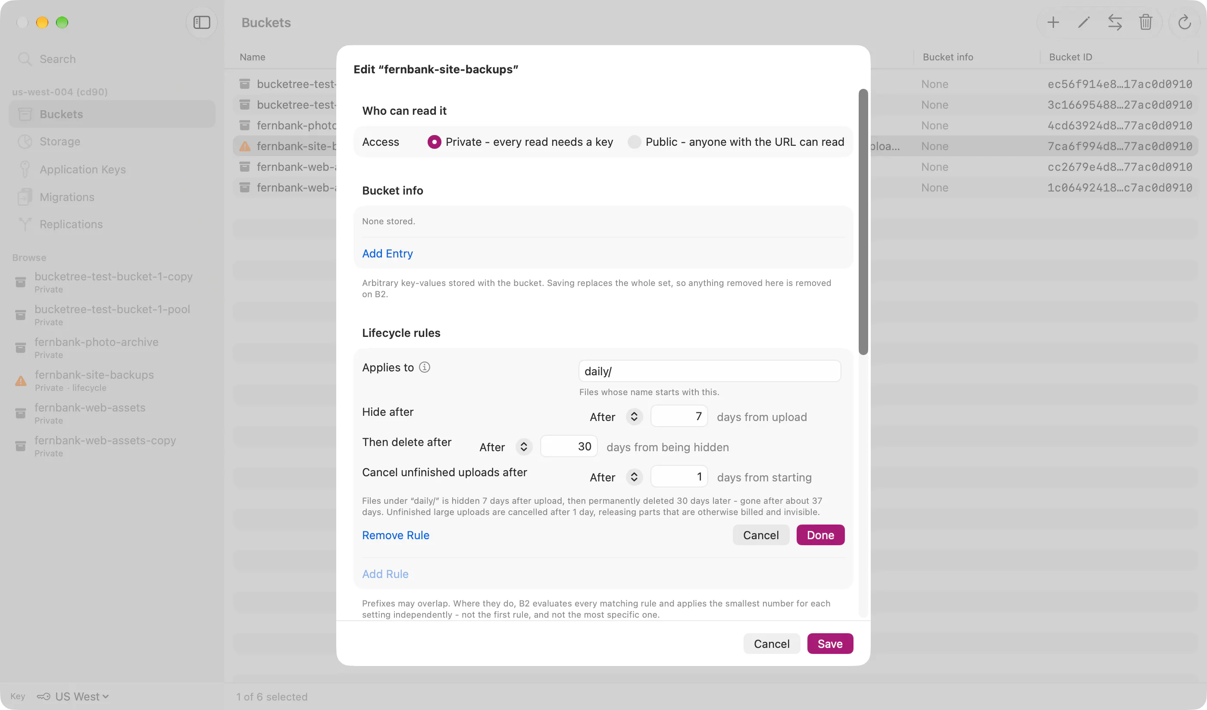Open the US West key dropdown

pyautogui.click(x=73, y=696)
